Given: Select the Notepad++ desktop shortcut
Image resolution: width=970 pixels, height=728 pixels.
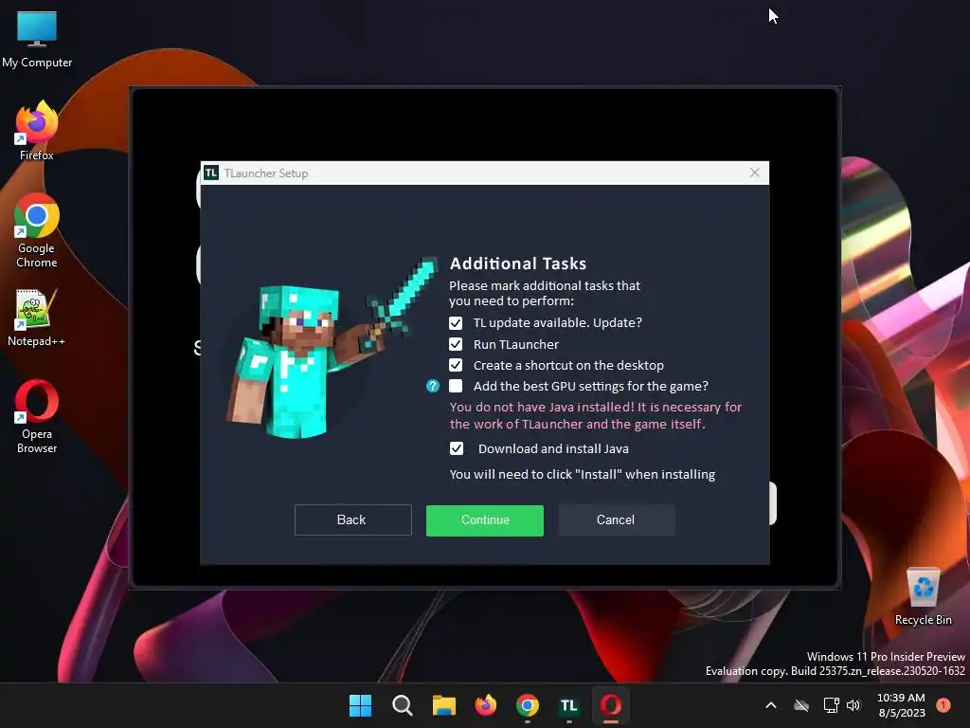Looking at the screenshot, I should pyautogui.click(x=37, y=318).
